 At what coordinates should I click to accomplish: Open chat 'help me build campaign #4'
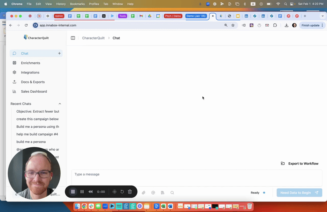37,134
